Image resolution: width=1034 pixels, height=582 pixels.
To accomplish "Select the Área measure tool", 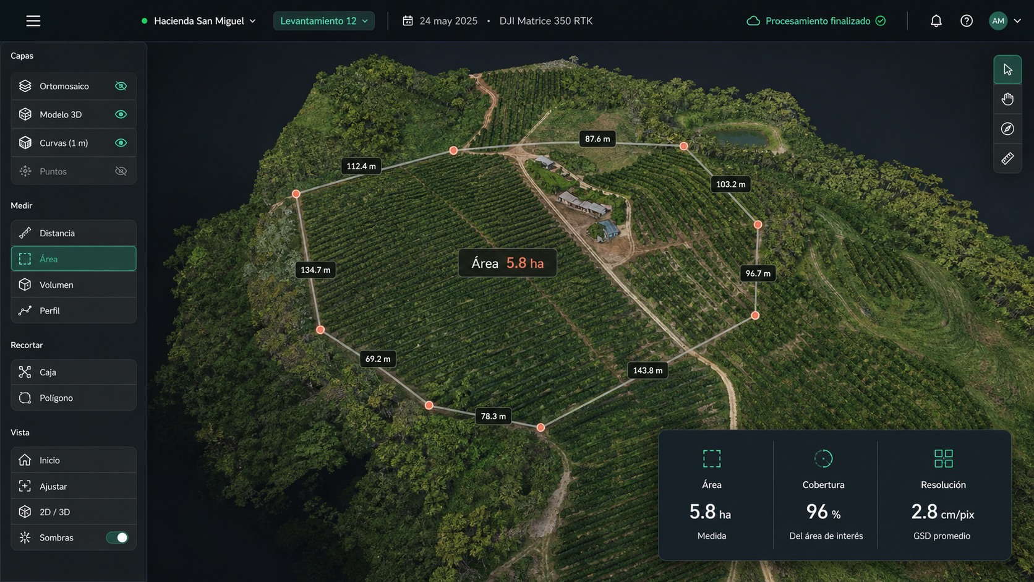I will click(74, 259).
